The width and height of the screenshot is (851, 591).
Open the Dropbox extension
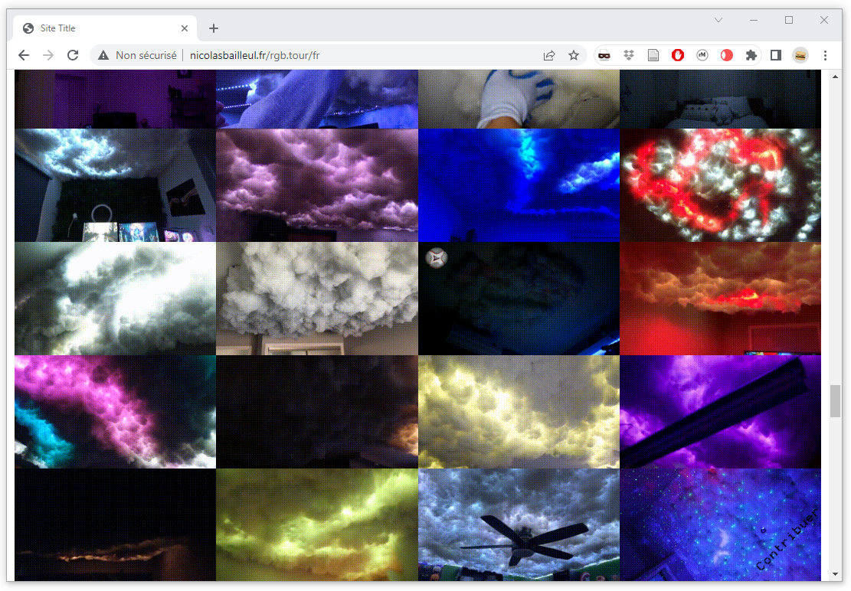pyautogui.click(x=629, y=55)
